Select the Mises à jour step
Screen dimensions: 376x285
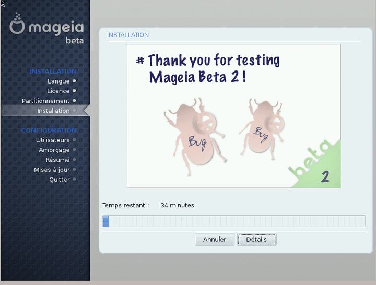[x=52, y=170]
